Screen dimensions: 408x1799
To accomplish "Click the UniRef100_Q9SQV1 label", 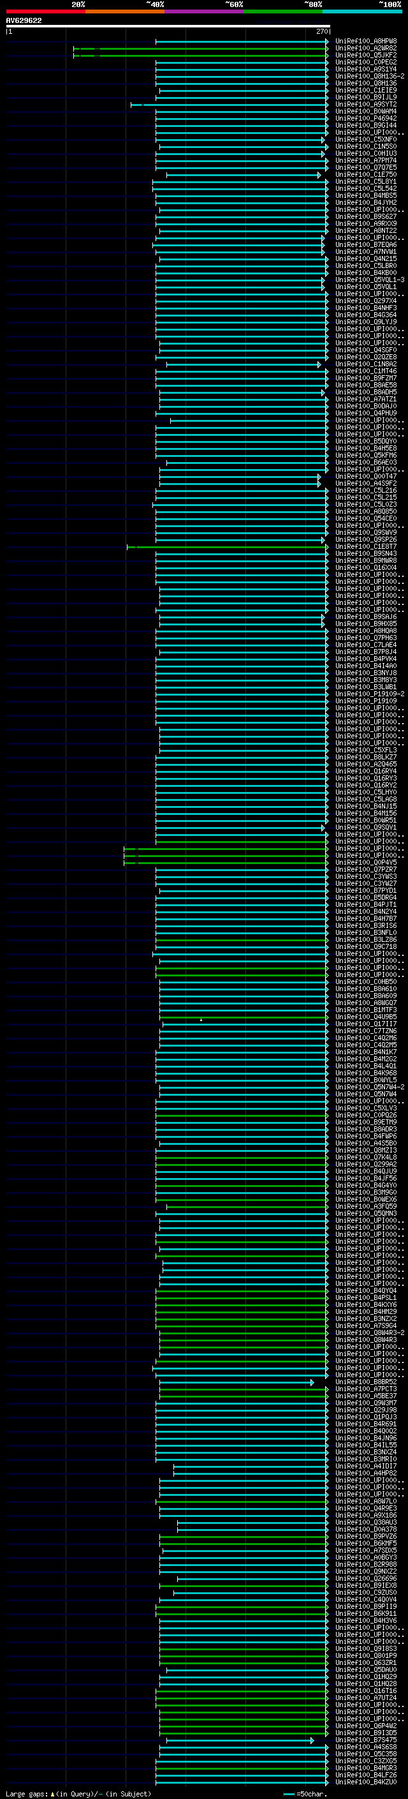I will click(x=365, y=828).
